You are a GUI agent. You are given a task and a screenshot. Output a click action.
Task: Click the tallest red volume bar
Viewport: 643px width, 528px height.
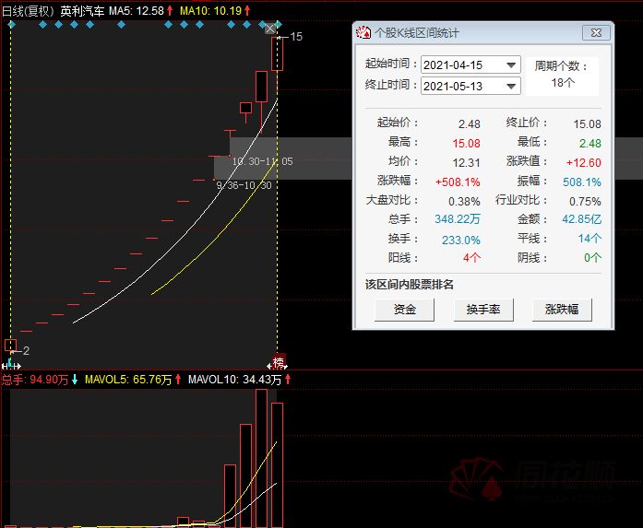click(262, 458)
